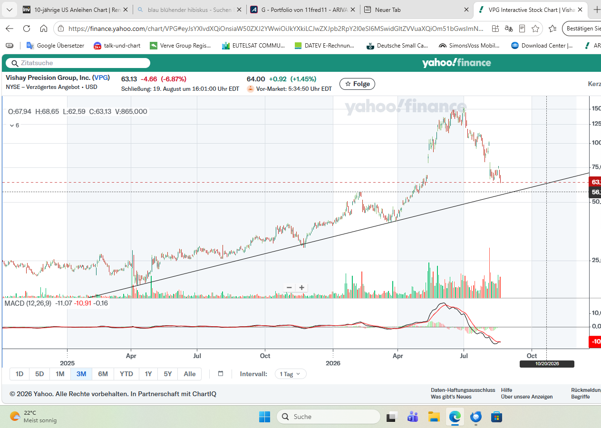Open a new browser tab with plus
This screenshot has width=601, height=428.
(597, 10)
